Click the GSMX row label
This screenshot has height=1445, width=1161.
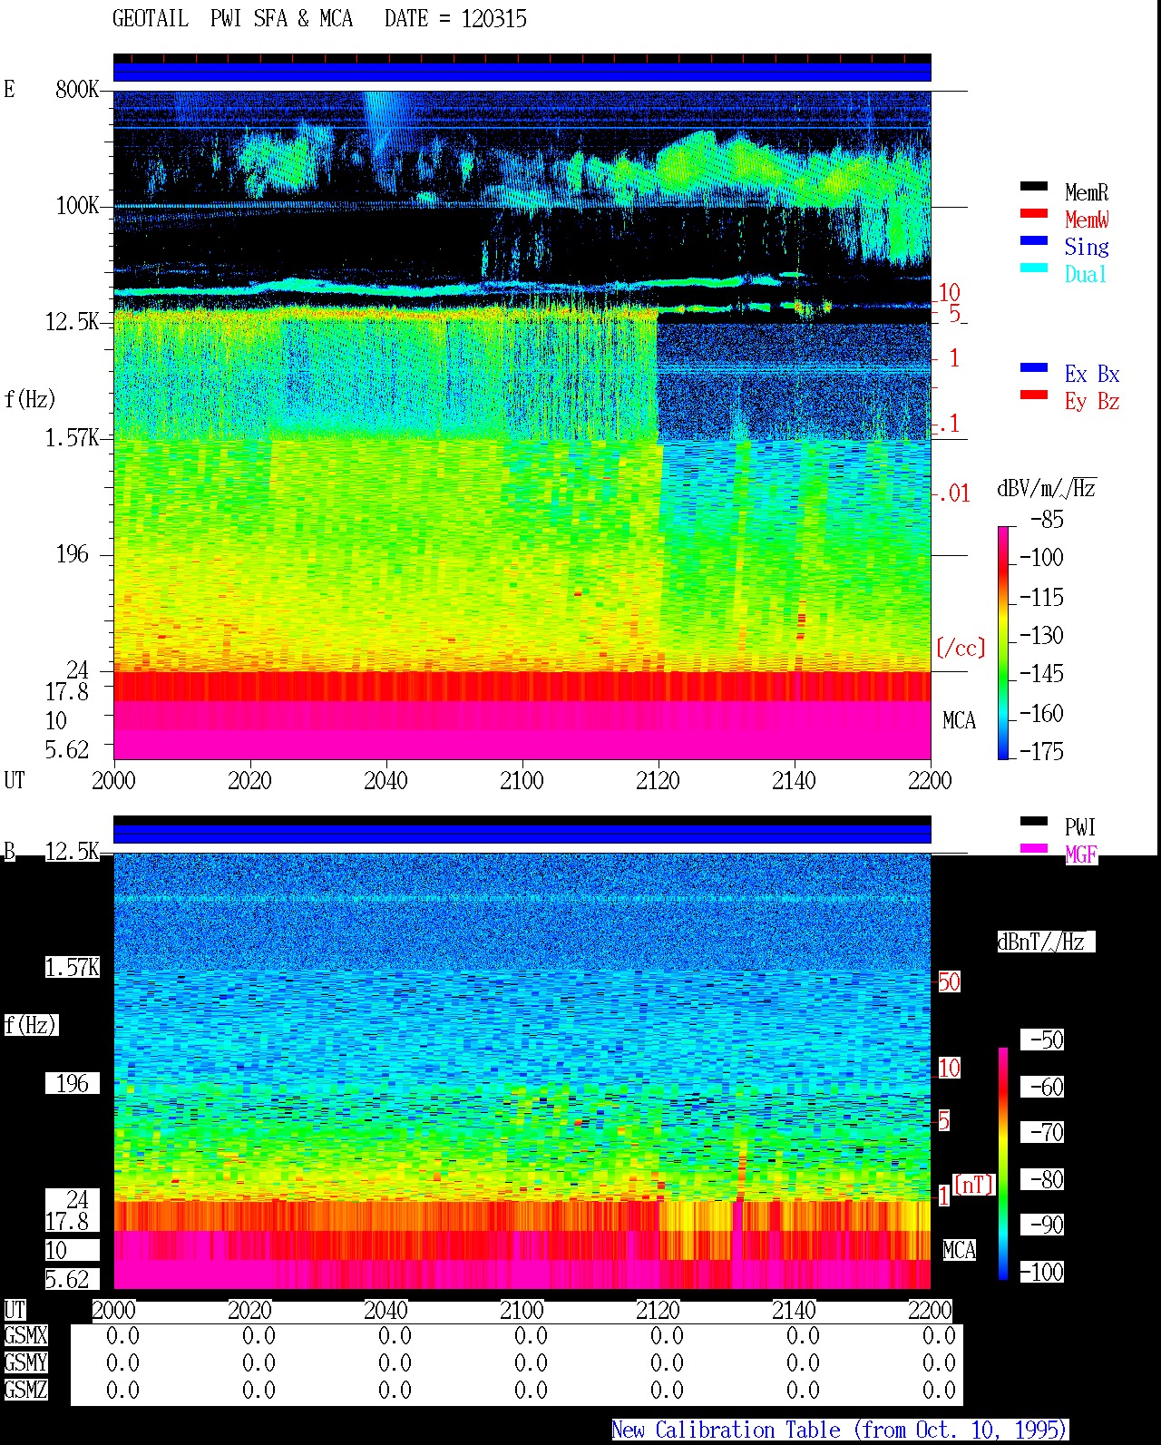25,1335
